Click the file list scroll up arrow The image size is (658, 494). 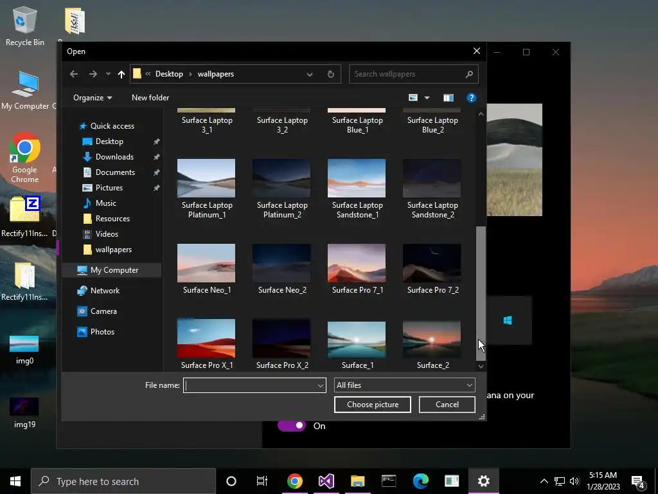pos(481,114)
